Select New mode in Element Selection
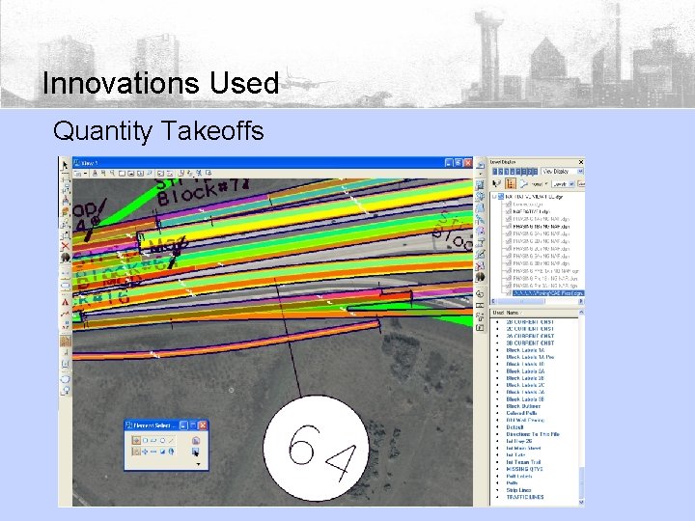The height and width of the screenshot is (521, 695). pyautogui.click(x=136, y=452)
